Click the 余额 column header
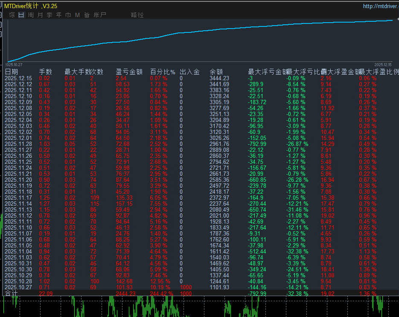 [216, 72]
